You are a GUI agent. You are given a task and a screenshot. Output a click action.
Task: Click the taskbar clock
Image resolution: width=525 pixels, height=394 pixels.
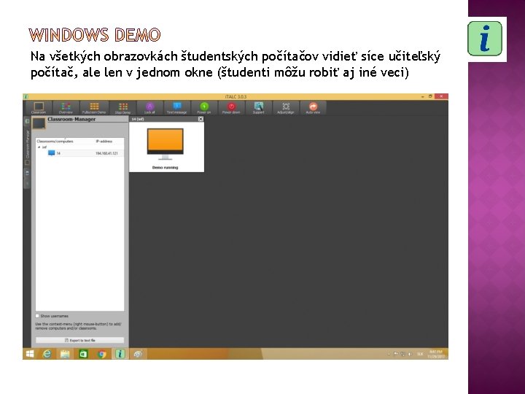coord(436,354)
